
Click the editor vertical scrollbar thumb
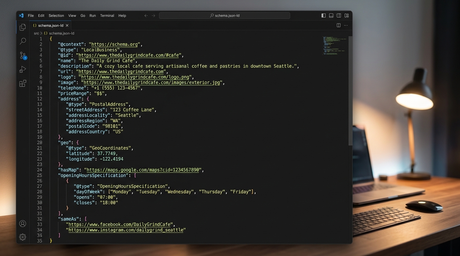pos(350,91)
